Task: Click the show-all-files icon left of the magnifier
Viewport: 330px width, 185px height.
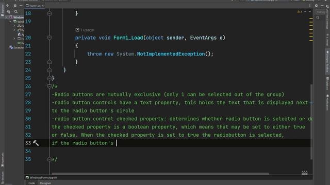Action: [9, 12]
